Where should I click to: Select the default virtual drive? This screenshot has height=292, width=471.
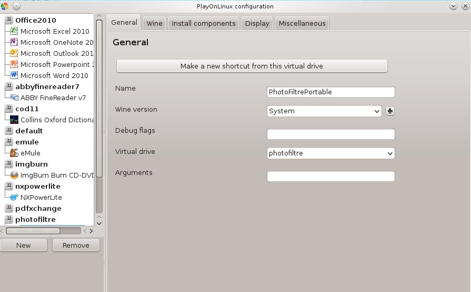29,131
